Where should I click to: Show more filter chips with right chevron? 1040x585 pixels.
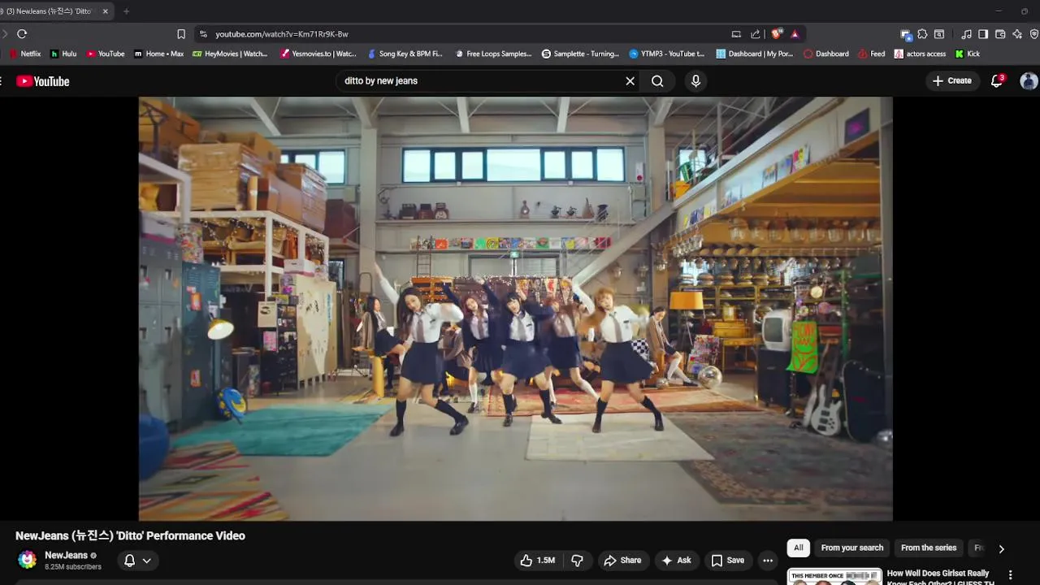point(1001,548)
